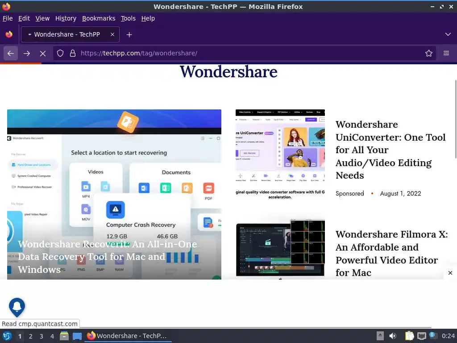
Task: Close the Wondershare - TechPP tab
Action: (112, 34)
